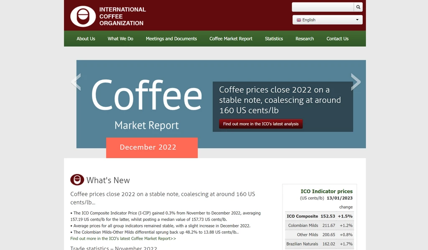Select the Colombian Milds price row
Screen dimensions: 428x250
(319, 225)
